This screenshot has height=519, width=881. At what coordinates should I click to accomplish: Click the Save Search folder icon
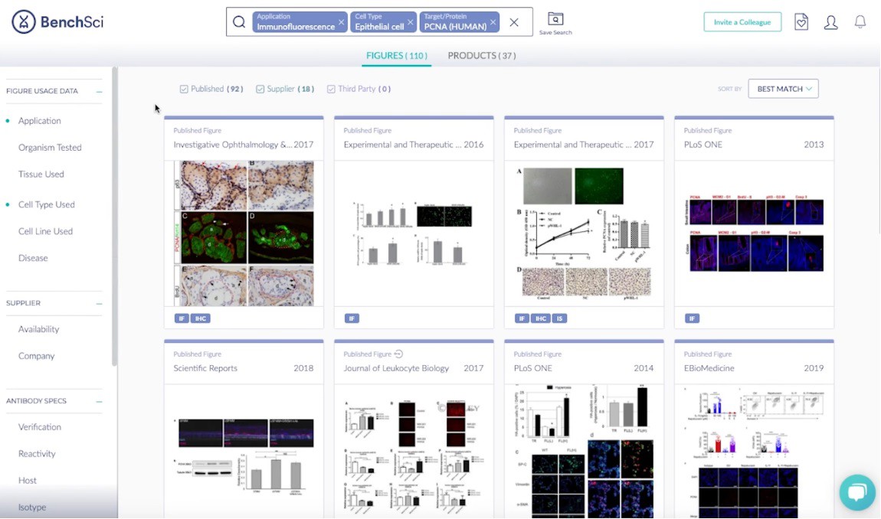(x=555, y=19)
